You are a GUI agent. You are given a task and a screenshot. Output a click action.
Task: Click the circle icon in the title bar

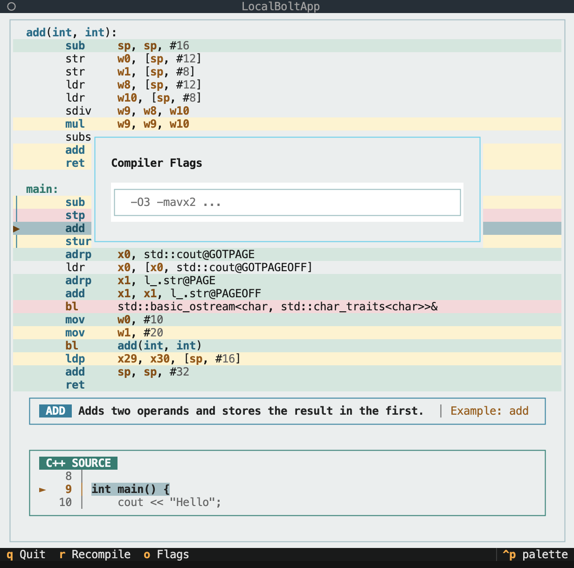coord(12,7)
